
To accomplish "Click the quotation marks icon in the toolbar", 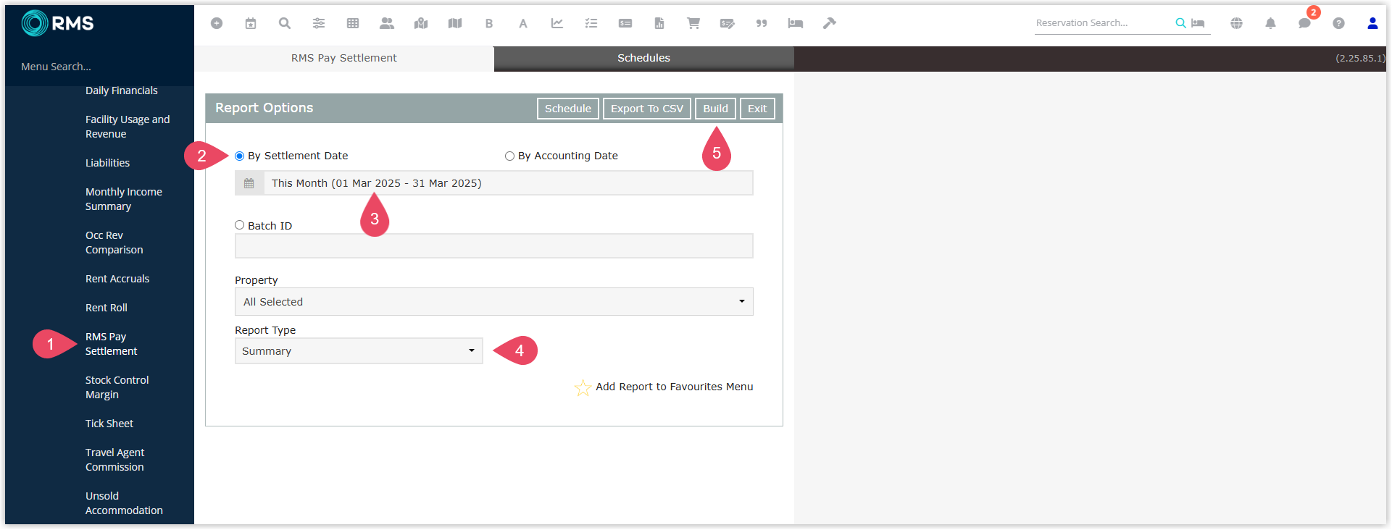I will 762,23.
